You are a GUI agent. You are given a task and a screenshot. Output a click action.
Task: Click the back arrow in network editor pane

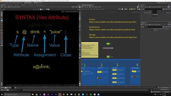(x=82, y=7)
